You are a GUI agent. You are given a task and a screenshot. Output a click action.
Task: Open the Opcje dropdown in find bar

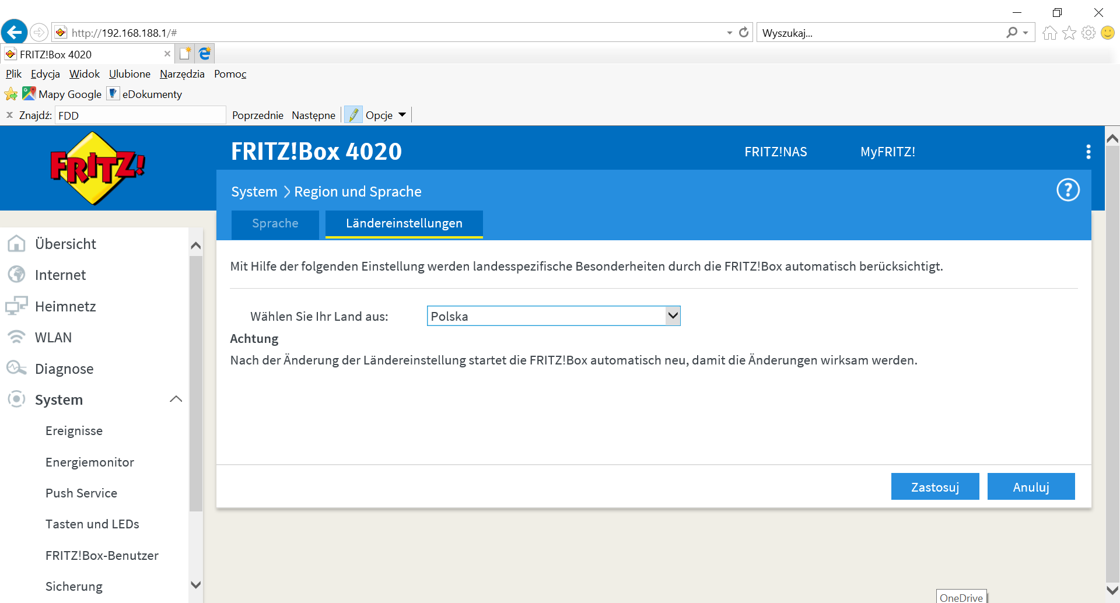pyautogui.click(x=386, y=115)
